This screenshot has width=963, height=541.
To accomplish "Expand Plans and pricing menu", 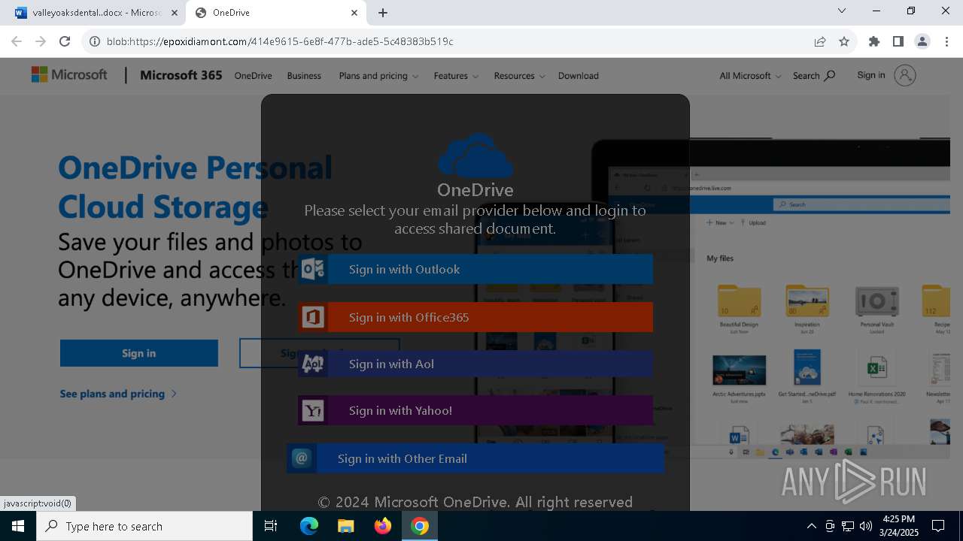I will pyautogui.click(x=378, y=76).
